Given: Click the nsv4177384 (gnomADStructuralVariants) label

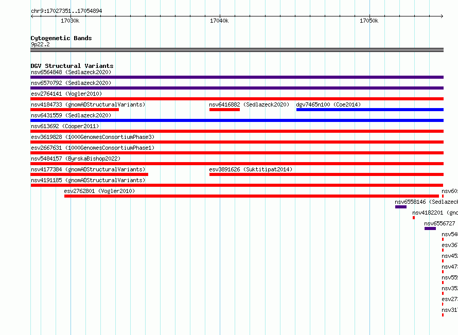Looking at the screenshot, I should (x=88, y=169).
